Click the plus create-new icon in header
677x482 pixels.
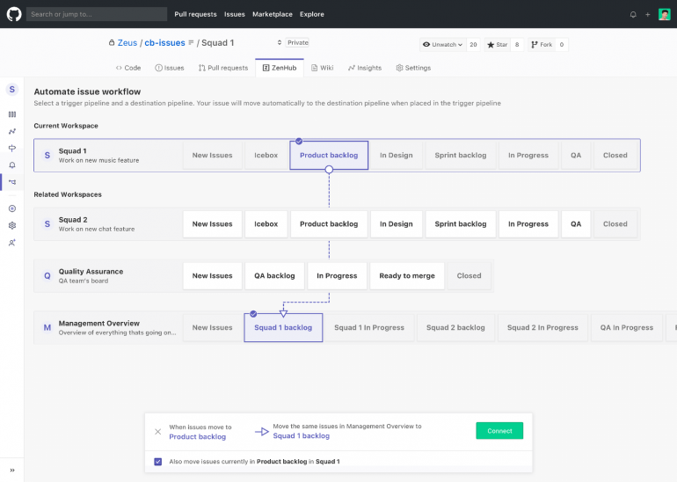pyautogui.click(x=648, y=14)
